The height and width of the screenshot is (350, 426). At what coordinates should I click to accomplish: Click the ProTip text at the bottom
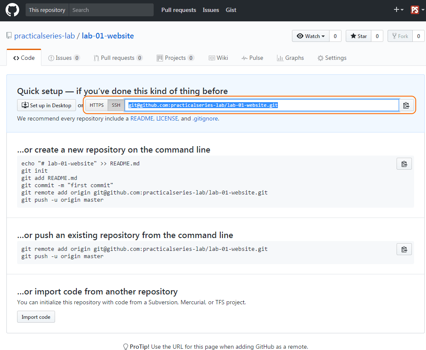pyautogui.click(x=216, y=347)
